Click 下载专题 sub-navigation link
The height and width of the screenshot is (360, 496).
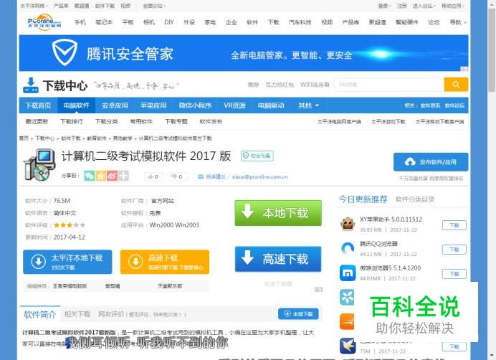(x=176, y=122)
